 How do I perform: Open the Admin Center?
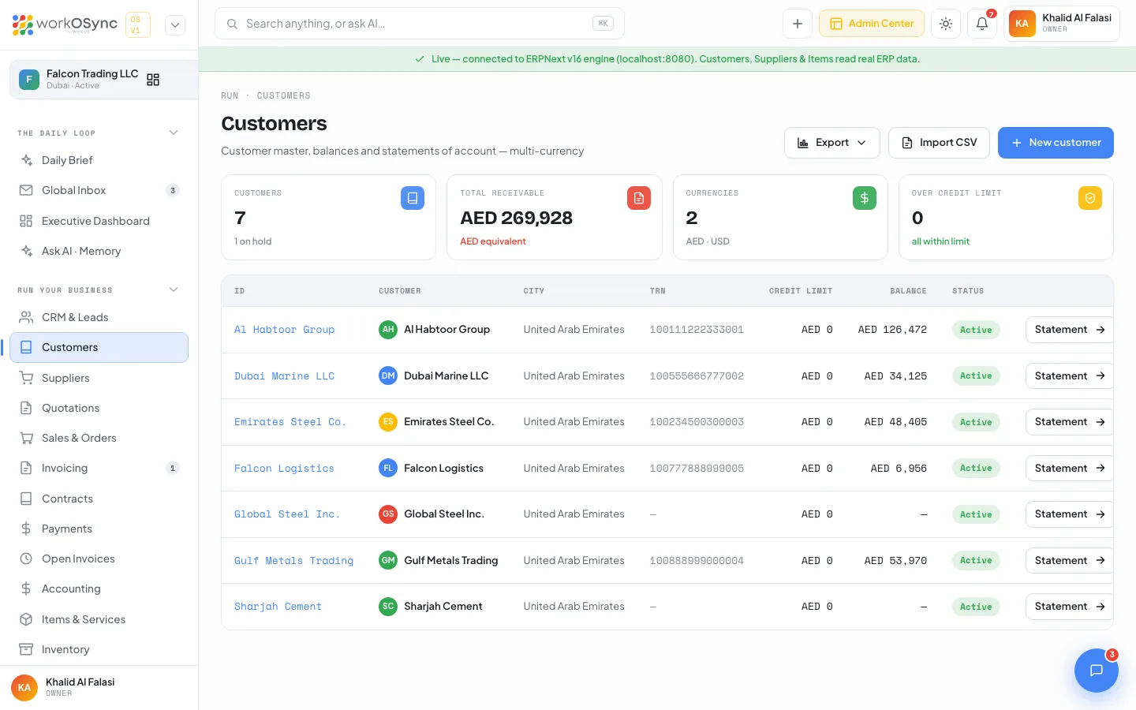tap(872, 24)
